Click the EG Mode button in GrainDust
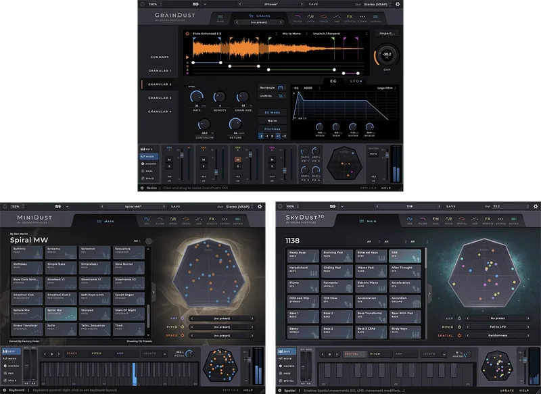541x394 pixels. coord(273,112)
